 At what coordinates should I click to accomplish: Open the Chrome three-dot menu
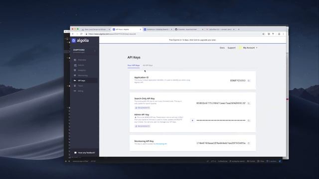(283, 34)
